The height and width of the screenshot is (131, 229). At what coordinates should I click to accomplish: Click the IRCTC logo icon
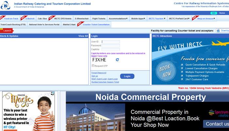point(6,6)
